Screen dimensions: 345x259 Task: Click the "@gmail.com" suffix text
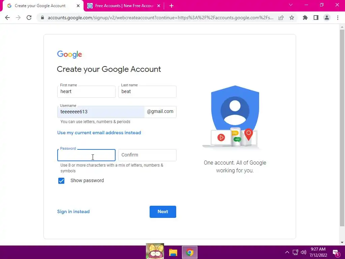160,111
